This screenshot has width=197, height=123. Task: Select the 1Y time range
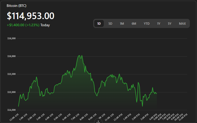click(x=158, y=24)
